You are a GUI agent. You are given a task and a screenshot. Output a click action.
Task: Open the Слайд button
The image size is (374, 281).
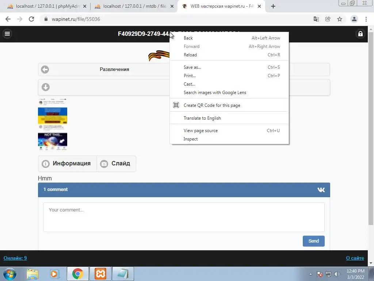click(116, 164)
